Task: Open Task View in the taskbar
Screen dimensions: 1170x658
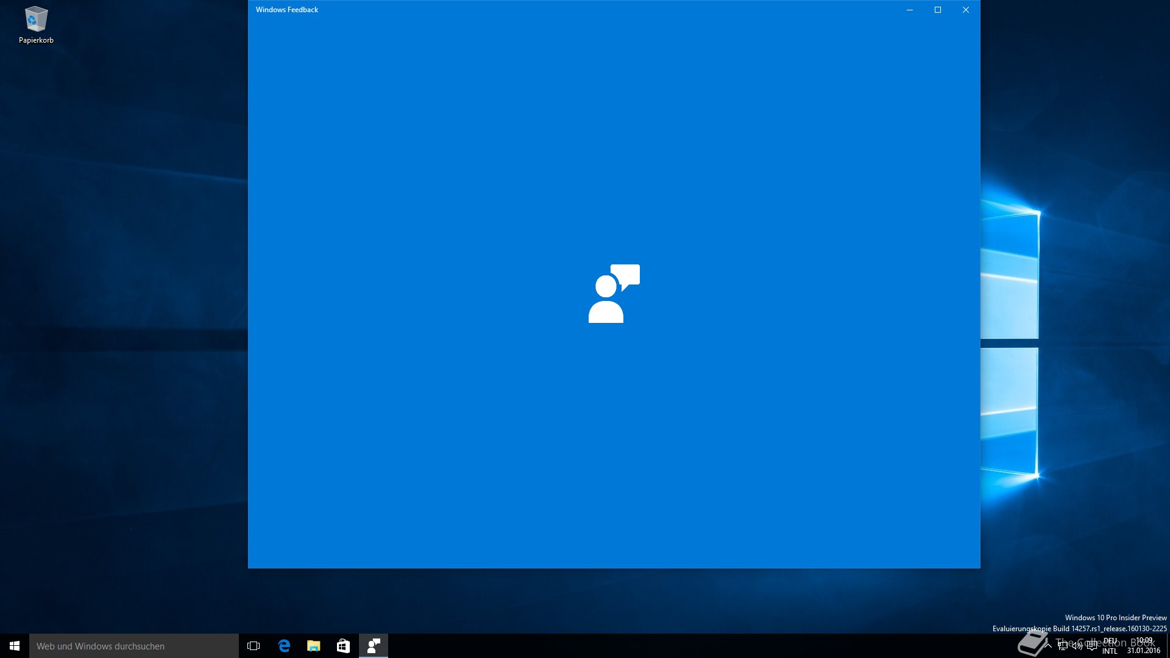Action: [253, 646]
